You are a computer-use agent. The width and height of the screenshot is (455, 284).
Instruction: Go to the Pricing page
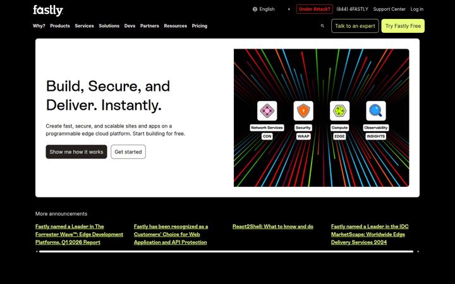coord(199,26)
